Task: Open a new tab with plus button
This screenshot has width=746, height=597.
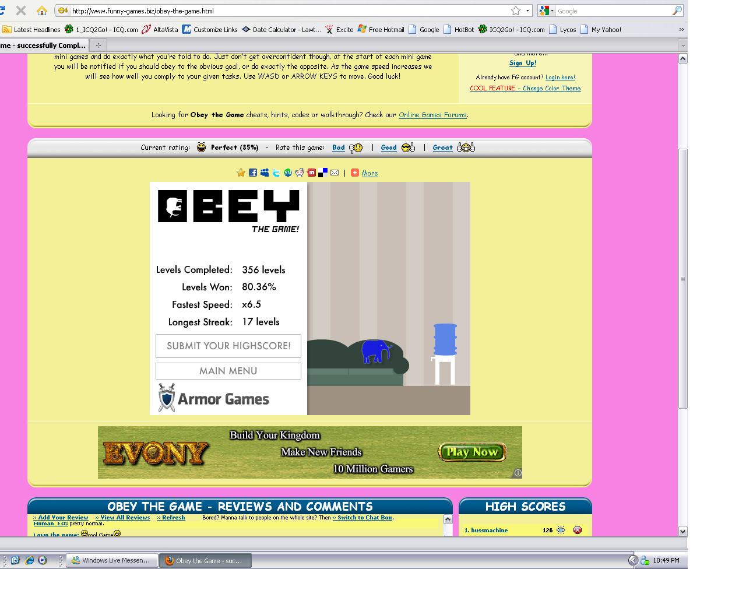Action: pos(98,45)
